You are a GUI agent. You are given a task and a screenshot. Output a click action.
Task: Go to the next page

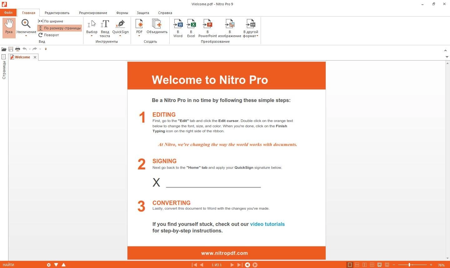232,265
